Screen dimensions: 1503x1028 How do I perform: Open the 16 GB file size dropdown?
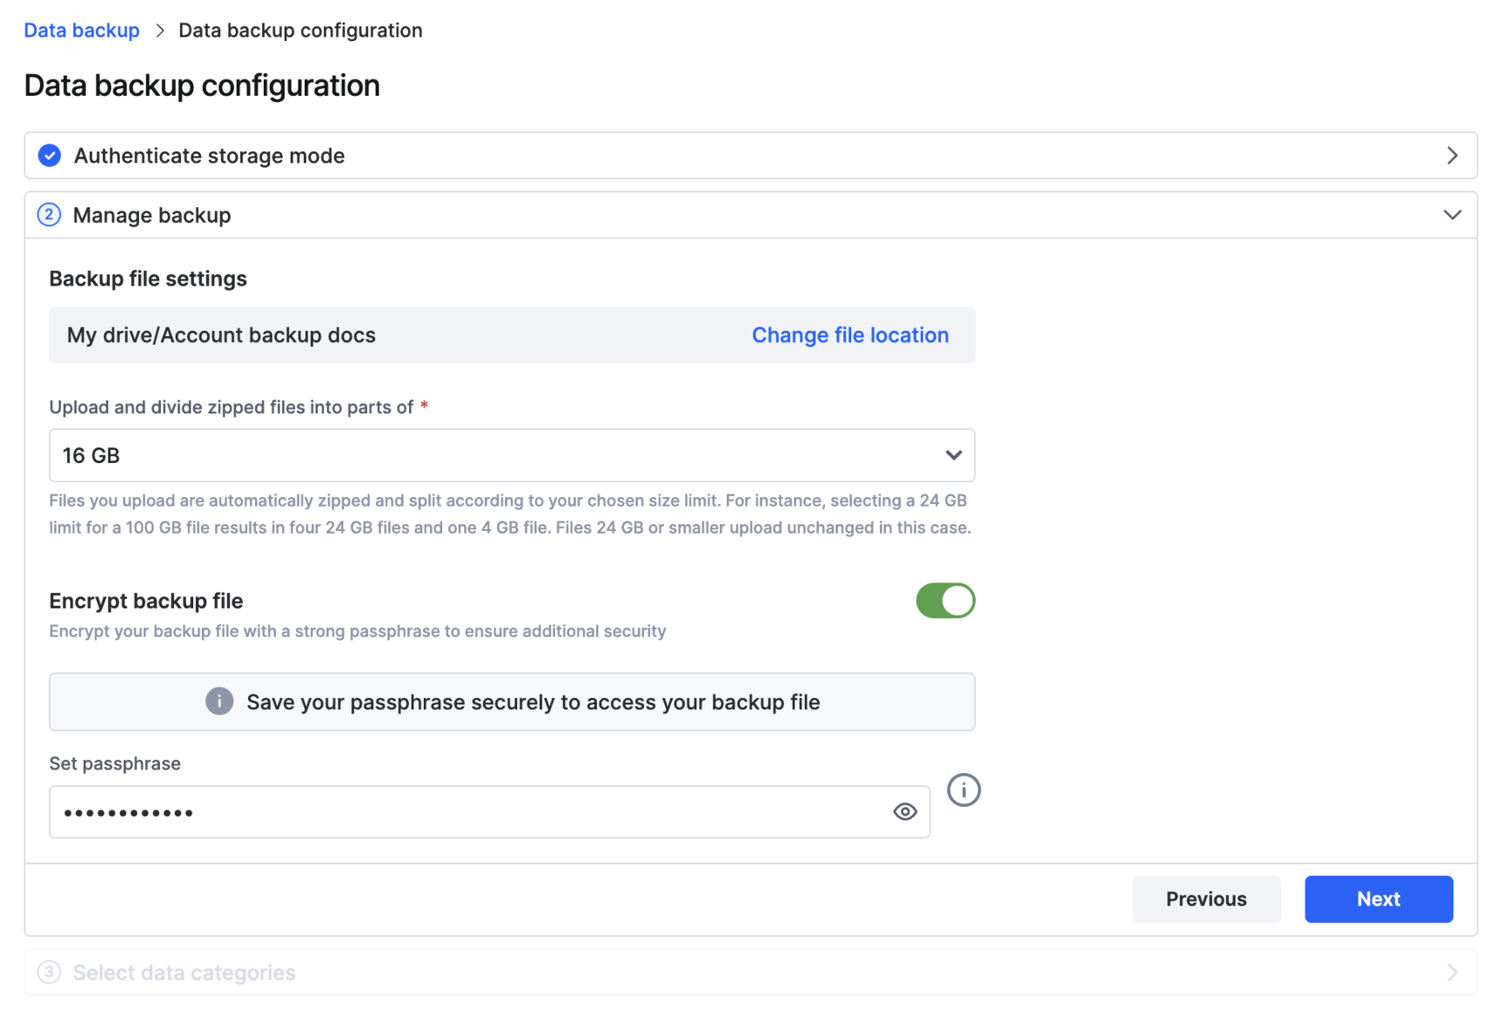click(512, 455)
